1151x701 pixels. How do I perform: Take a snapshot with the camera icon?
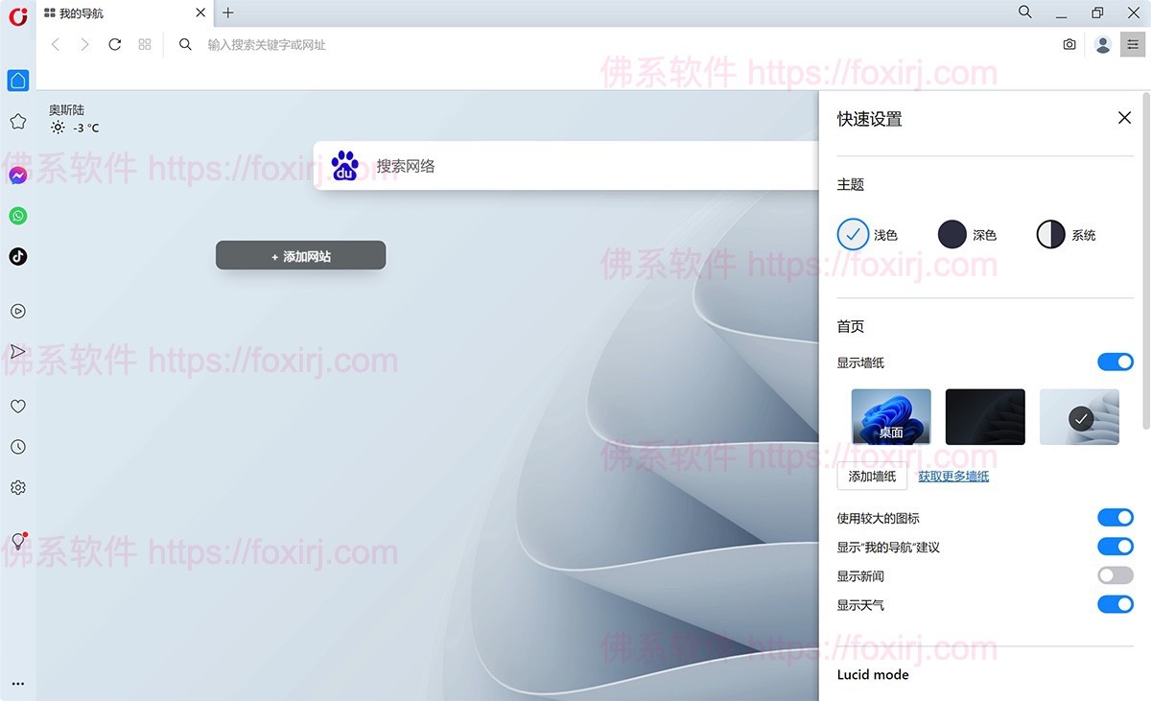point(1069,44)
